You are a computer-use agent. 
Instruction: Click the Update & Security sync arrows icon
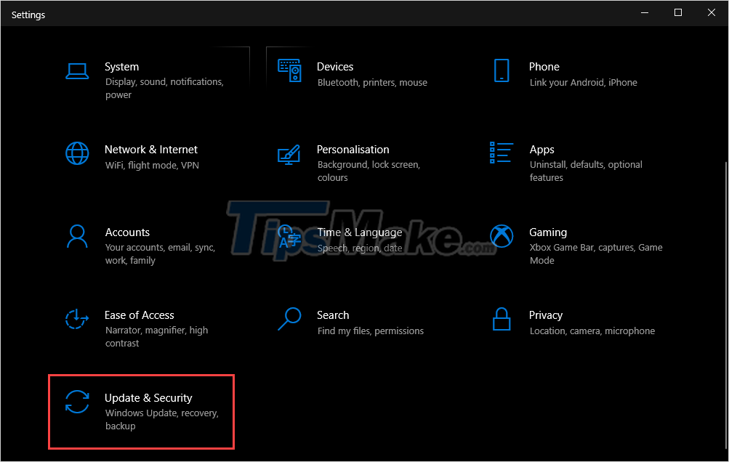coord(77,402)
